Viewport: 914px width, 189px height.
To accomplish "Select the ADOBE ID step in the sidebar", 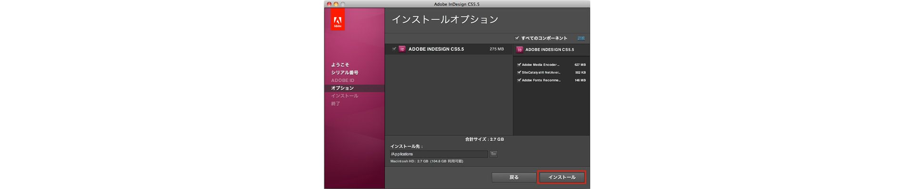I will click(x=343, y=80).
